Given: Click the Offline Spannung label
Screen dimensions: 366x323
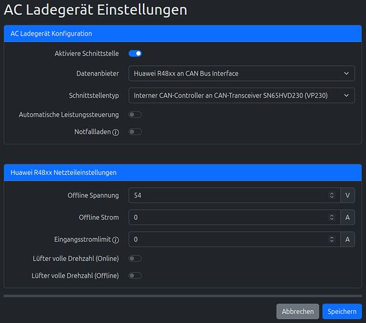Looking at the screenshot, I should pos(93,195).
